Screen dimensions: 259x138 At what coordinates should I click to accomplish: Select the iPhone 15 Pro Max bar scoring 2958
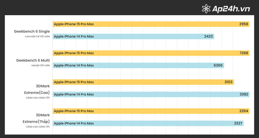point(151,24)
